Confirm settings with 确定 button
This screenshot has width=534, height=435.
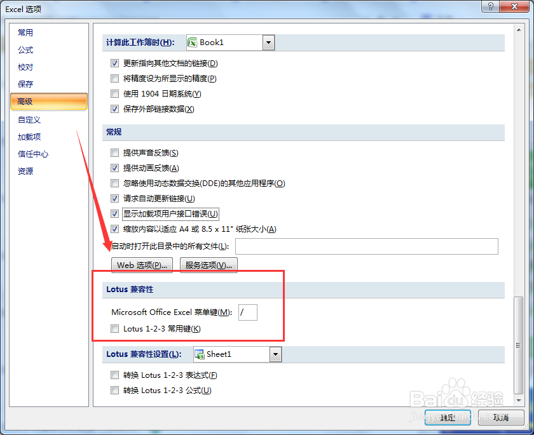448,417
